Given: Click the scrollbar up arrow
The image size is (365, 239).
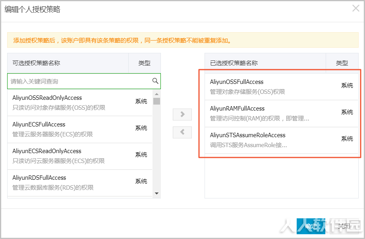Looking at the screenshot, I should click(156, 94).
